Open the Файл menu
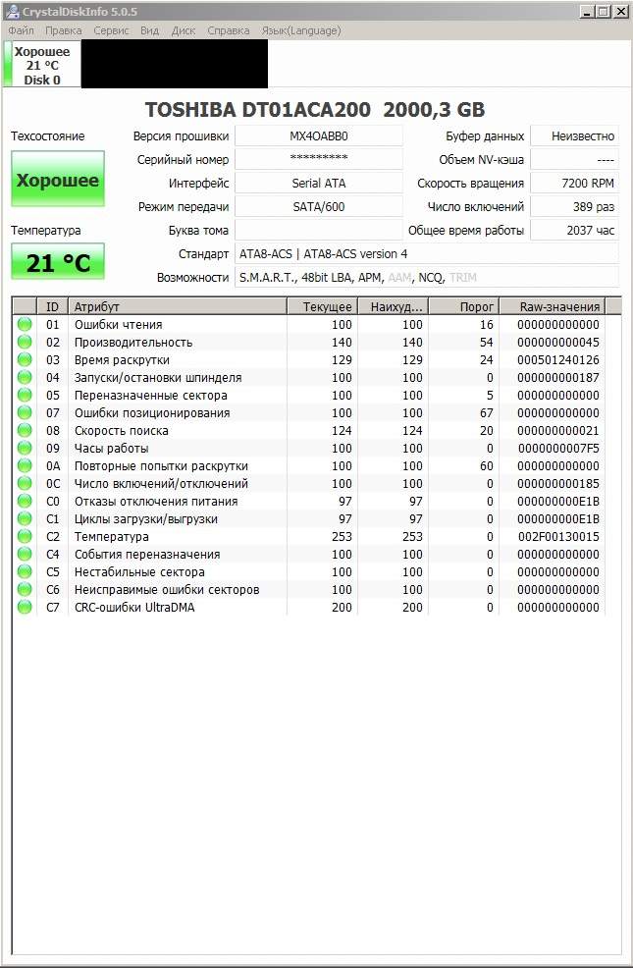 [21, 30]
